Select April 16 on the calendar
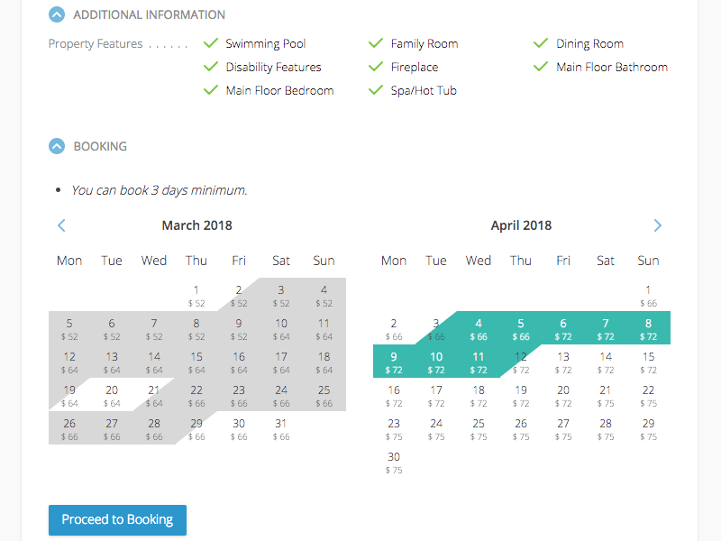Screen dimensions: 721x541 (x=394, y=395)
